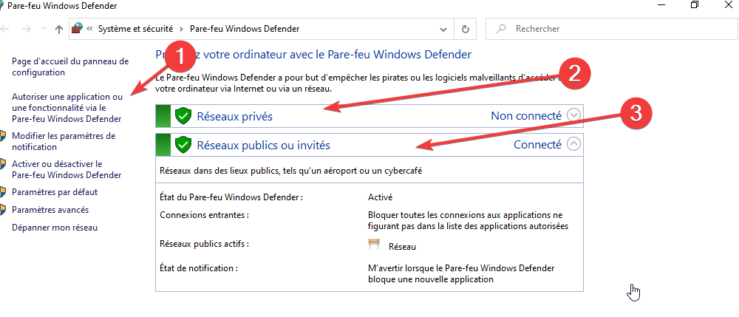Go up one level with the up arrow
739x317 pixels.
point(58,30)
